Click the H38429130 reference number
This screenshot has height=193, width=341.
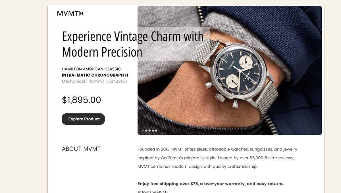[116, 81]
